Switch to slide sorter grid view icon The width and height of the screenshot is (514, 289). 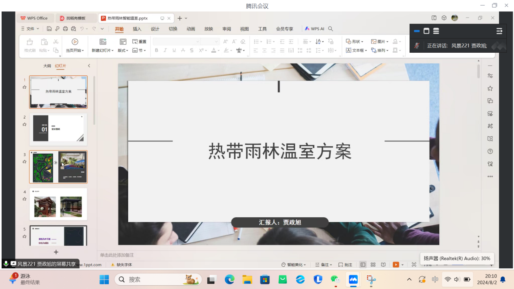pyautogui.click(x=373, y=265)
